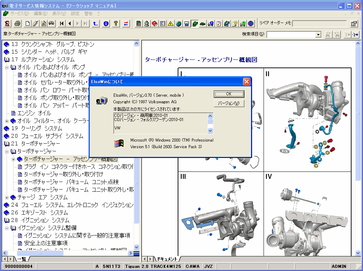
Task: Click the red-blue swap arrows icon
Action: [126, 23]
